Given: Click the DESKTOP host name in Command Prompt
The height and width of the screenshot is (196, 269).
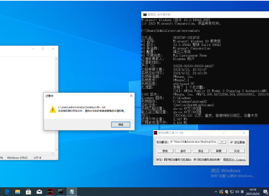Looking at the screenshot, I should 186,38.
